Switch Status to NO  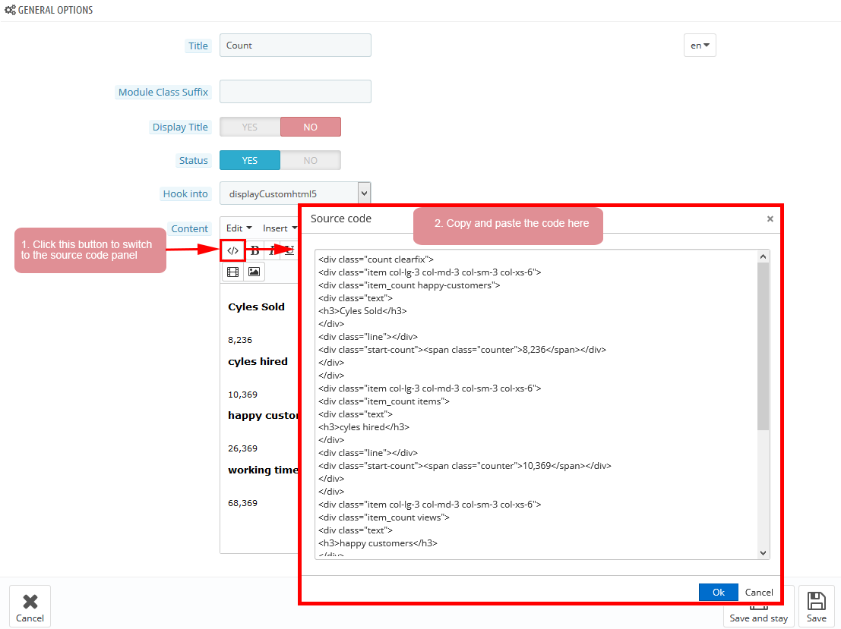pyautogui.click(x=310, y=160)
